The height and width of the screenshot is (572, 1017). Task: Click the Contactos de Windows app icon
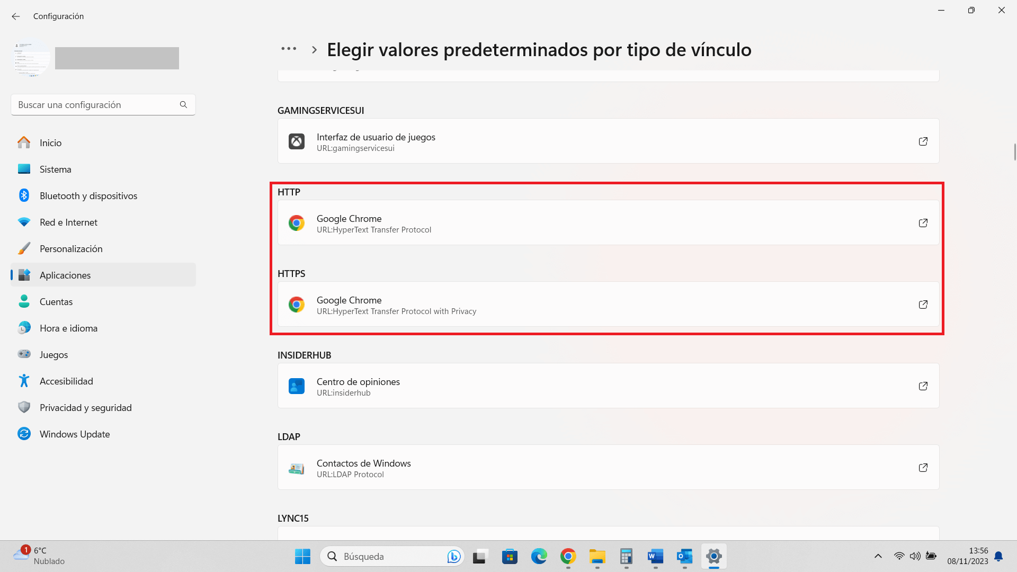click(x=297, y=468)
